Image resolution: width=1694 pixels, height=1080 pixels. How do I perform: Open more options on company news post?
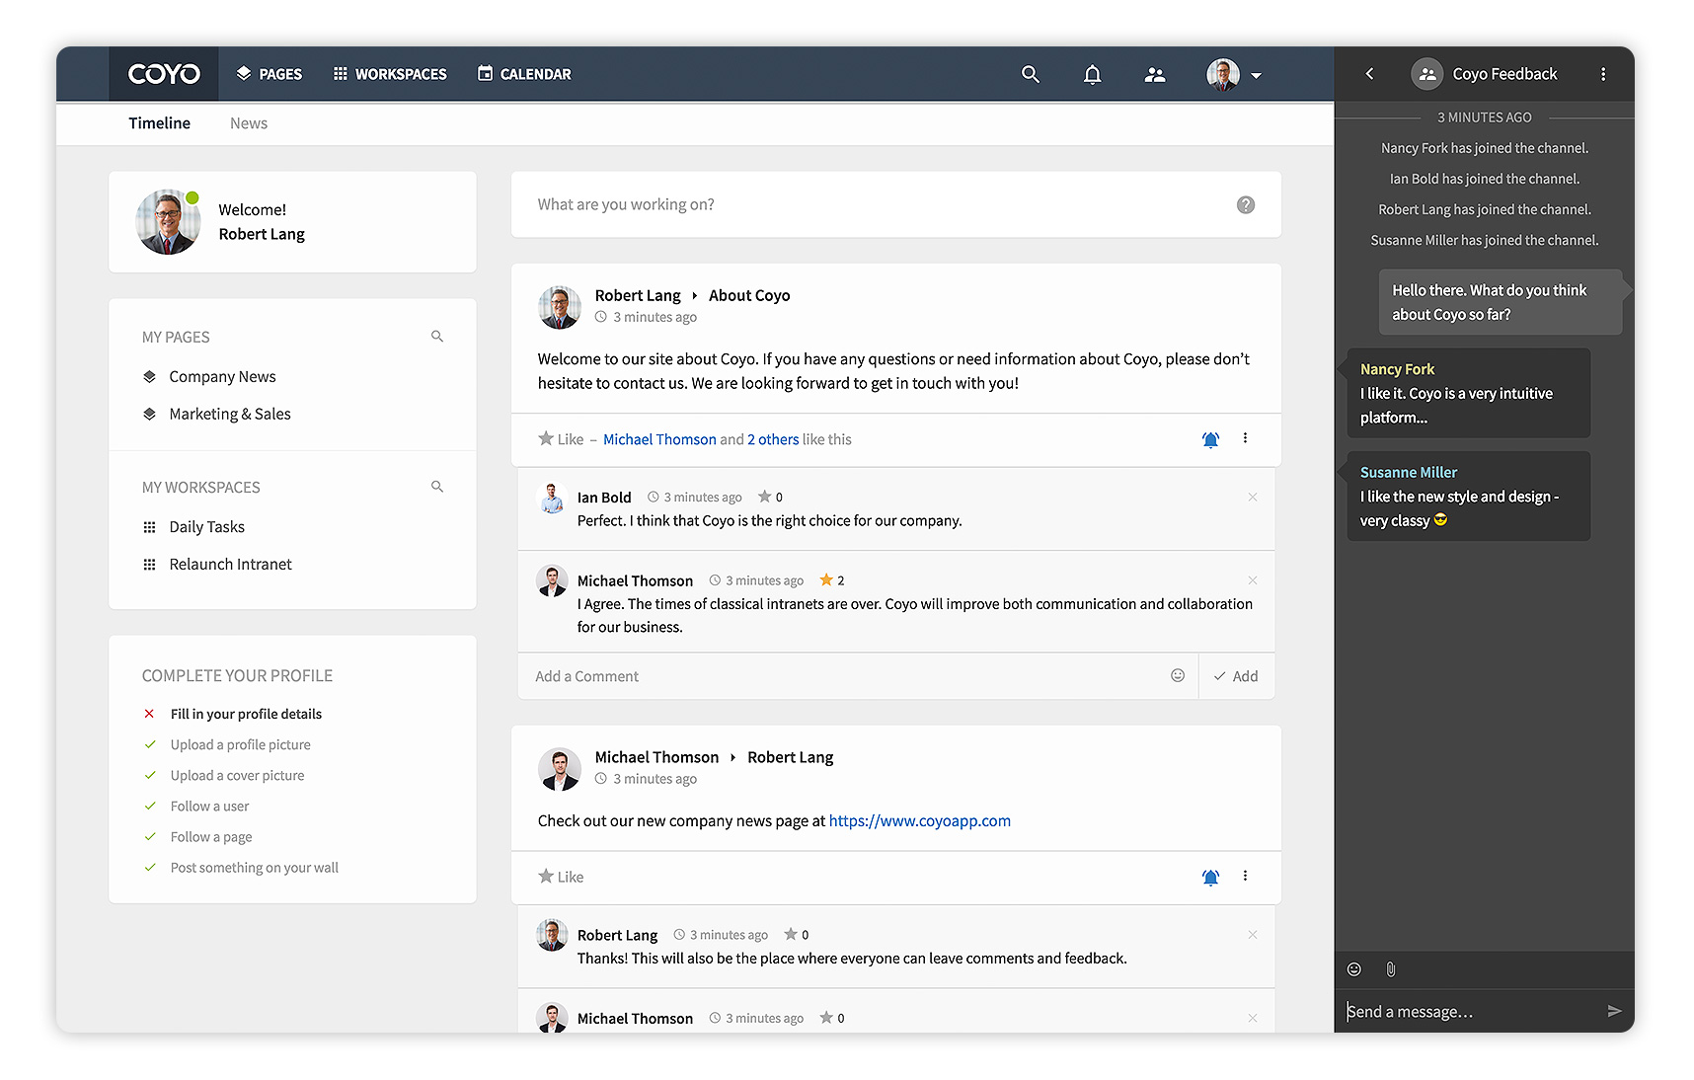tap(1245, 876)
